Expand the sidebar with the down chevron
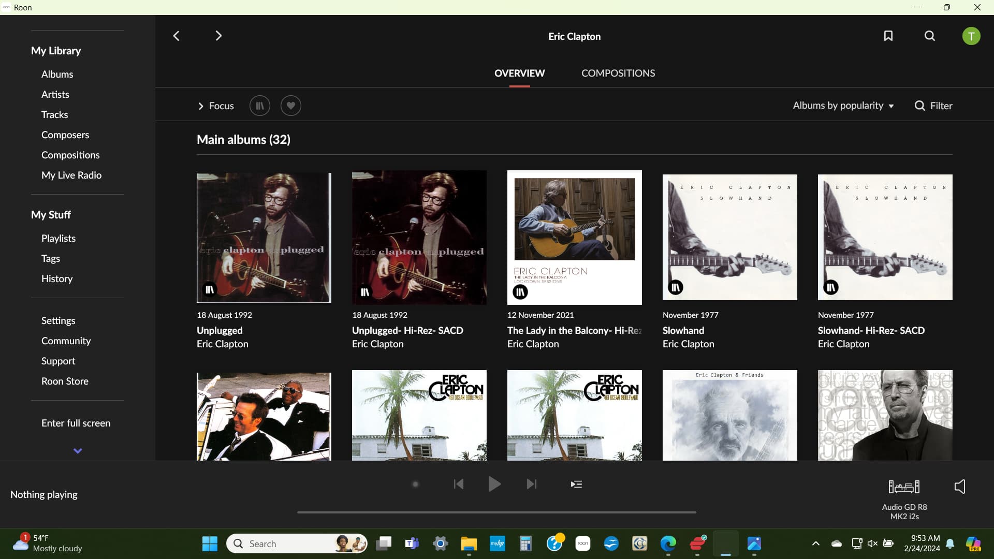The image size is (994, 559). click(x=78, y=451)
